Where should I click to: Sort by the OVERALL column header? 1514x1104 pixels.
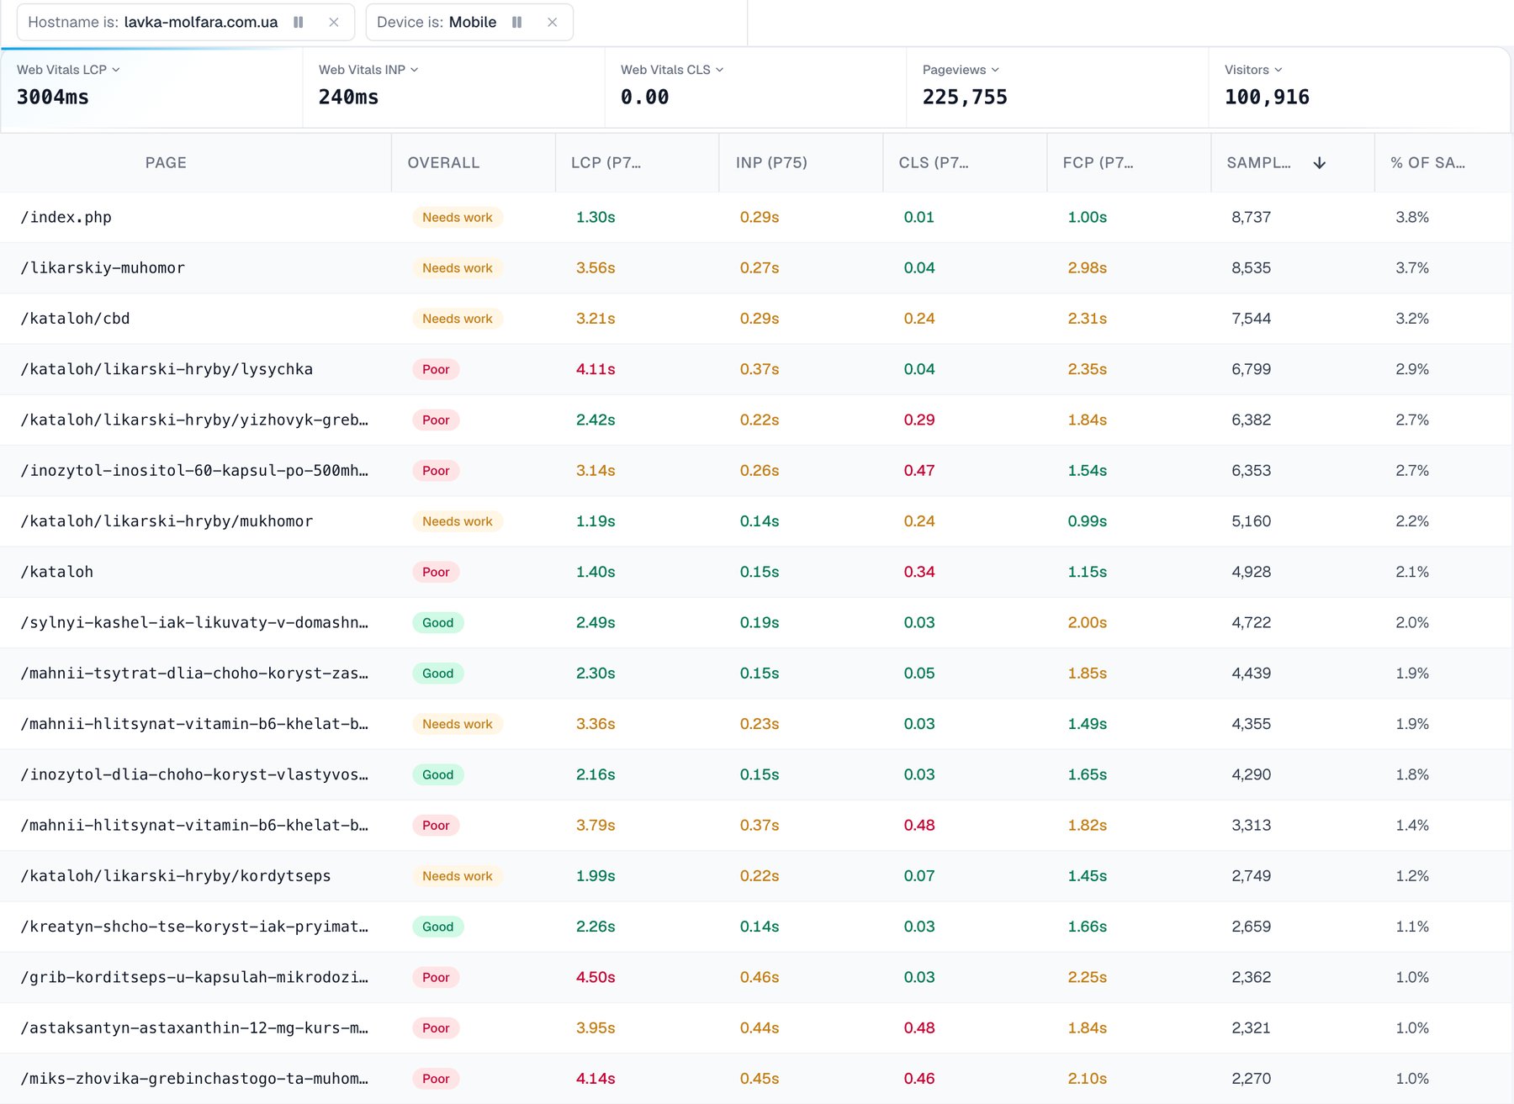[443, 162]
